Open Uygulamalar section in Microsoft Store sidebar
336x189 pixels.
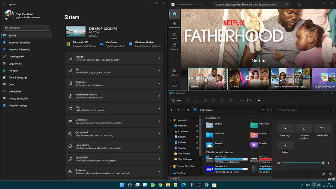click(x=174, y=25)
